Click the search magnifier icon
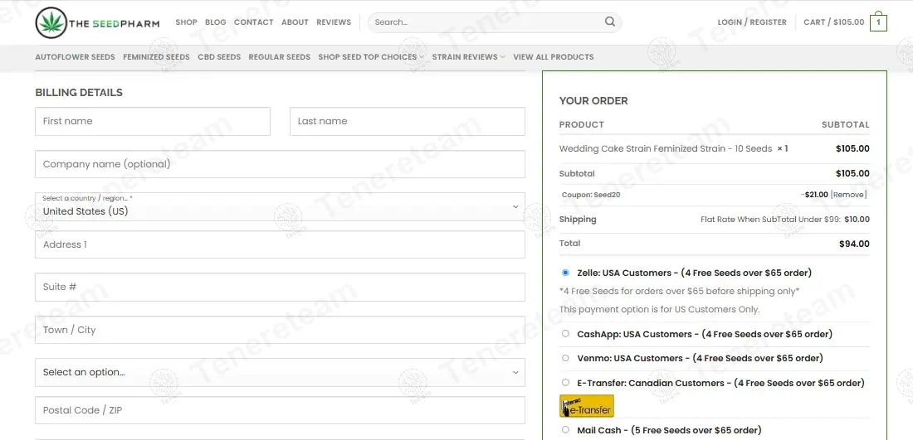 pos(610,22)
